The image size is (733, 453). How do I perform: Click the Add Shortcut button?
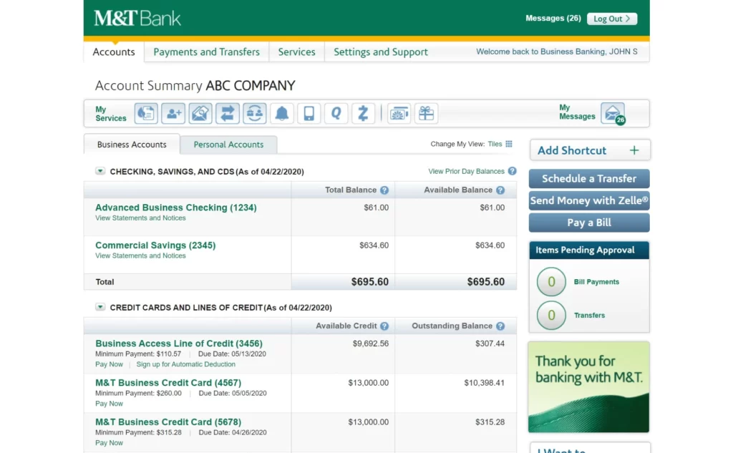click(x=590, y=150)
